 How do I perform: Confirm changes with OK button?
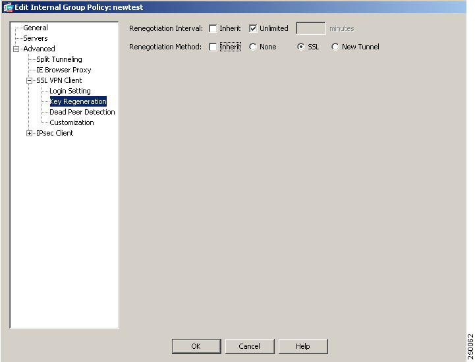coord(196,346)
